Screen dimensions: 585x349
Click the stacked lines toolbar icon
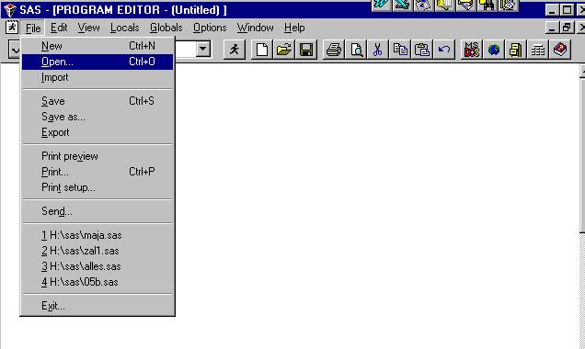538,50
